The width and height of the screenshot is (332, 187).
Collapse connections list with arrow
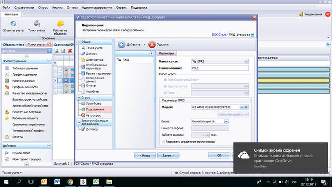pyautogui.click(x=151, y=53)
